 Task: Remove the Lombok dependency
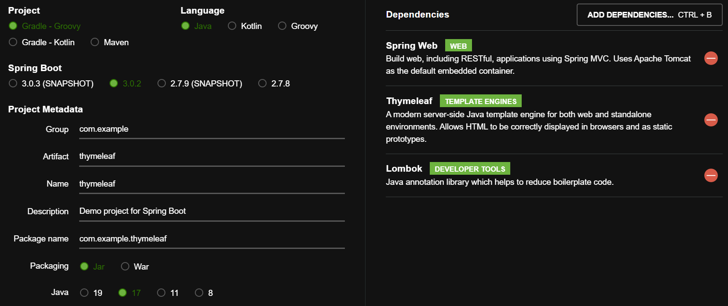coord(711,176)
